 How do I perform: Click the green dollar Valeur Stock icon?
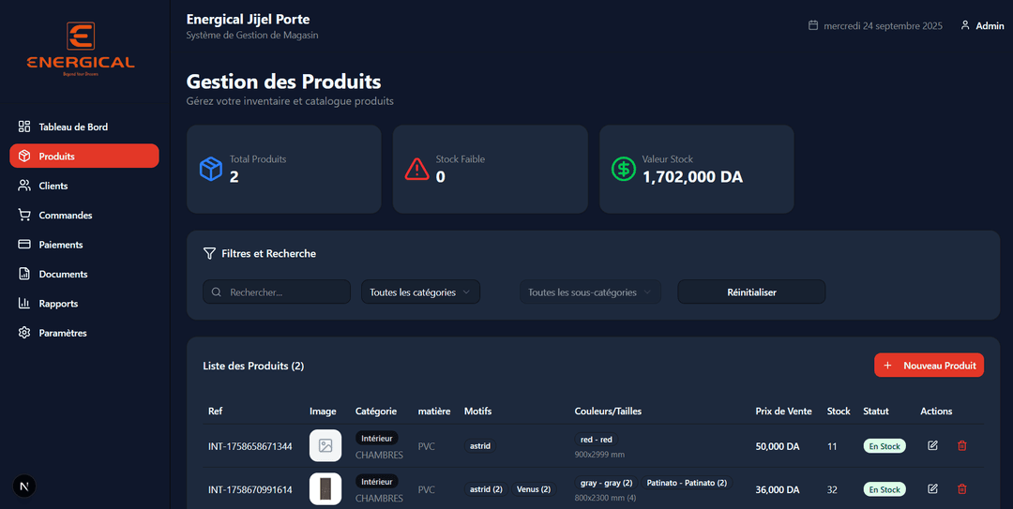pos(624,169)
